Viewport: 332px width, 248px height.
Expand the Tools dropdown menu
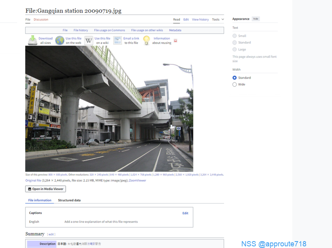[x=218, y=19]
